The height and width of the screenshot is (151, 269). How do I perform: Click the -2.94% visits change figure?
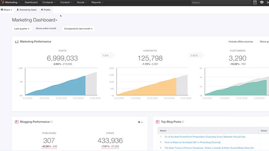(x=57, y=64)
